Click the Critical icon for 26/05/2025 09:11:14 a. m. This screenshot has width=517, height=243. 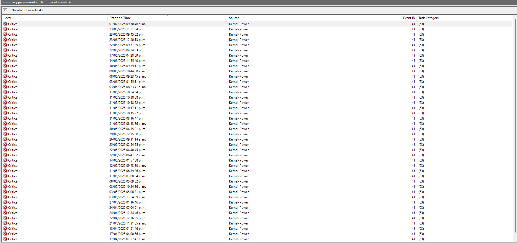tap(5, 139)
